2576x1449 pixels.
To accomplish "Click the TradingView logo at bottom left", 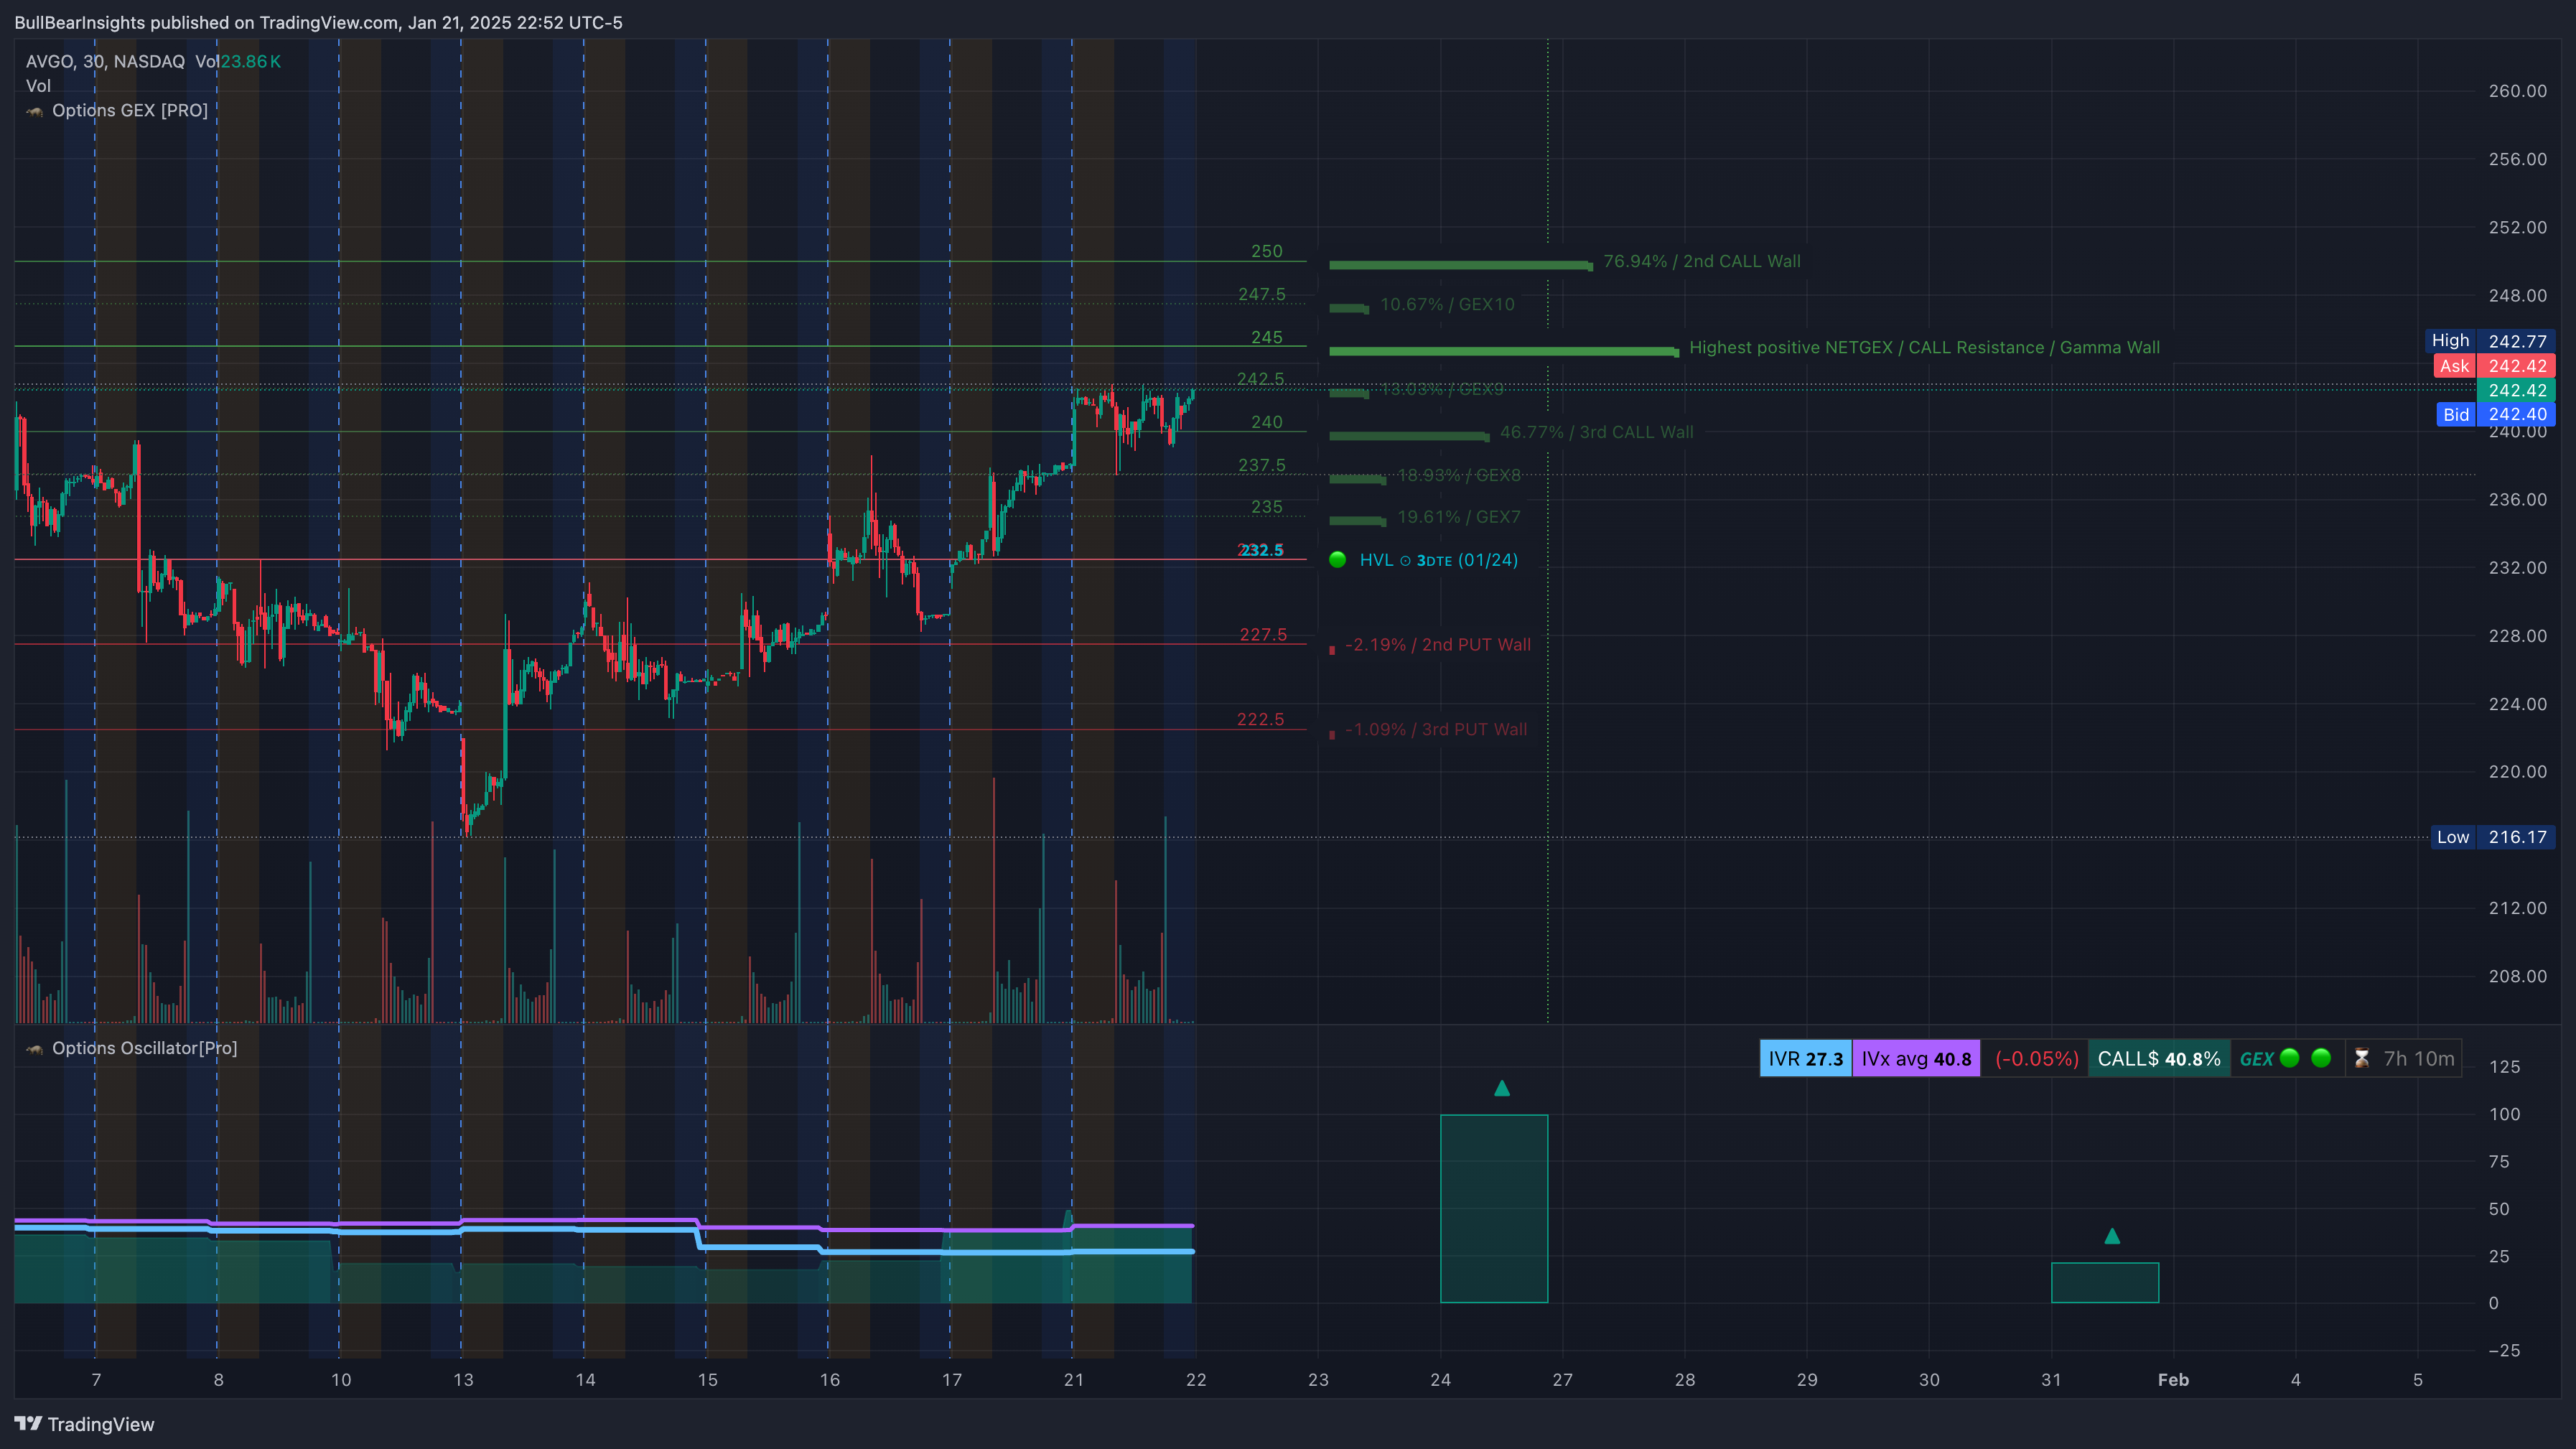I will [x=84, y=1424].
